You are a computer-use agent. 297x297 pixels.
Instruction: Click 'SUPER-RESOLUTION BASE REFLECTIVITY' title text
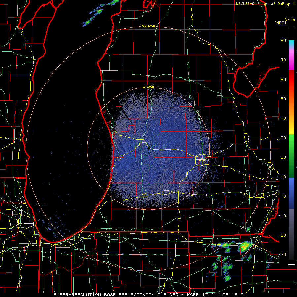pos(104,295)
